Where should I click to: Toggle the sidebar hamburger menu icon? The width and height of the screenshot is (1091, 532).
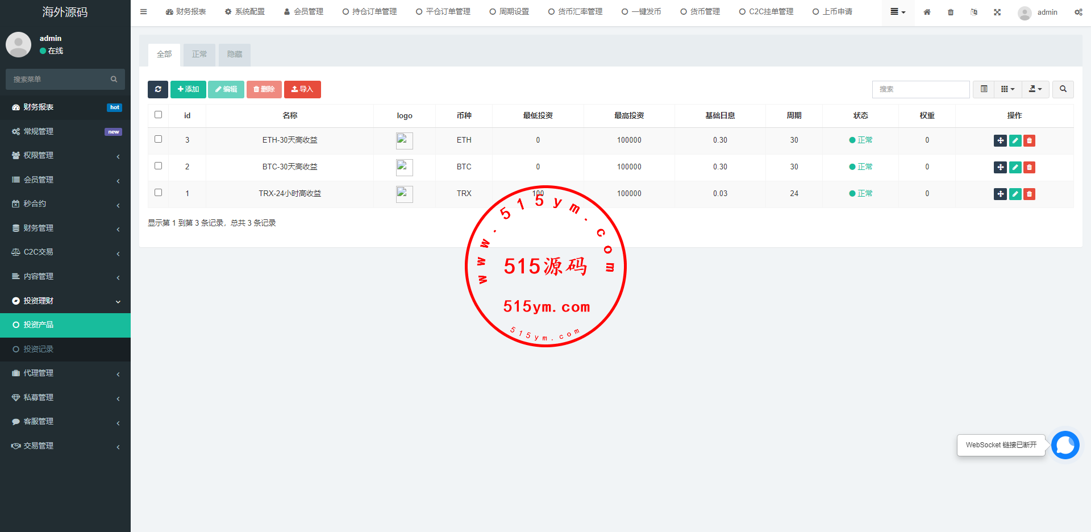pos(144,12)
